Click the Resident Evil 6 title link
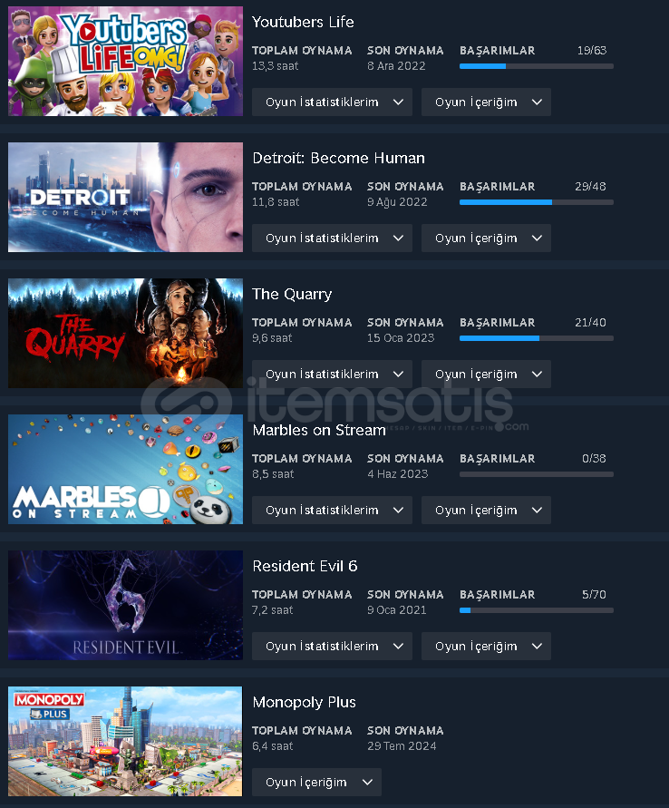Viewport: 669px width, 808px height. tap(305, 566)
